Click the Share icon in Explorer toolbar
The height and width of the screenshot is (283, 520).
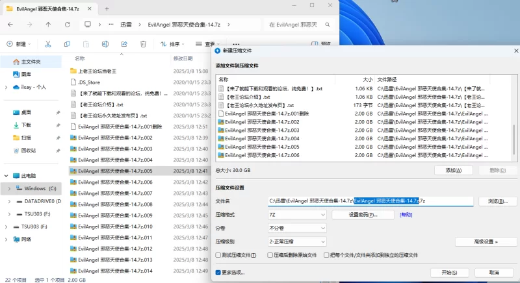click(124, 44)
